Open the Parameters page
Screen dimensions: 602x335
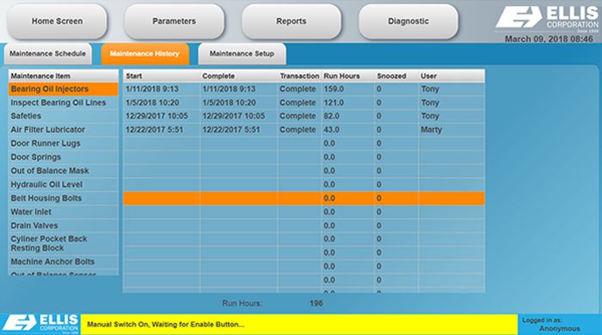(174, 21)
